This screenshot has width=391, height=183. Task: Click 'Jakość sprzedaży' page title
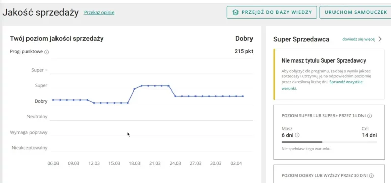[x=40, y=12]
